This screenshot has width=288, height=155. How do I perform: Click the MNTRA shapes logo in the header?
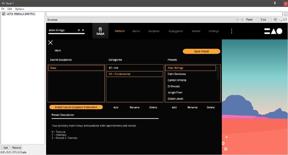click(x=274, y=31)
